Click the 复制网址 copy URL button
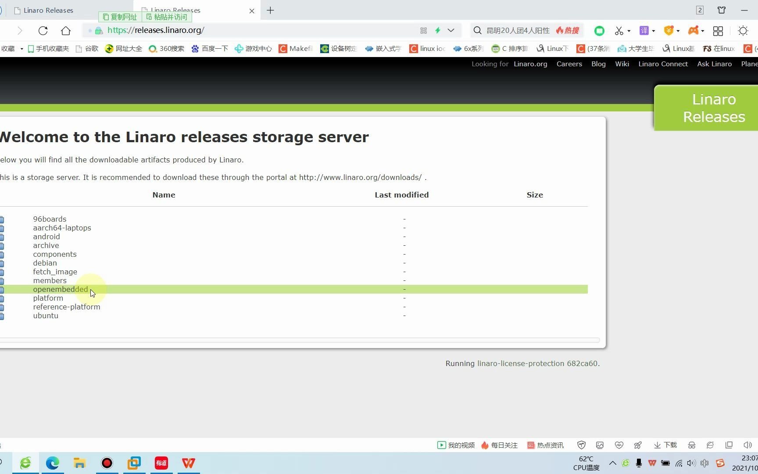Screen dimensions: 758x474 120,17
